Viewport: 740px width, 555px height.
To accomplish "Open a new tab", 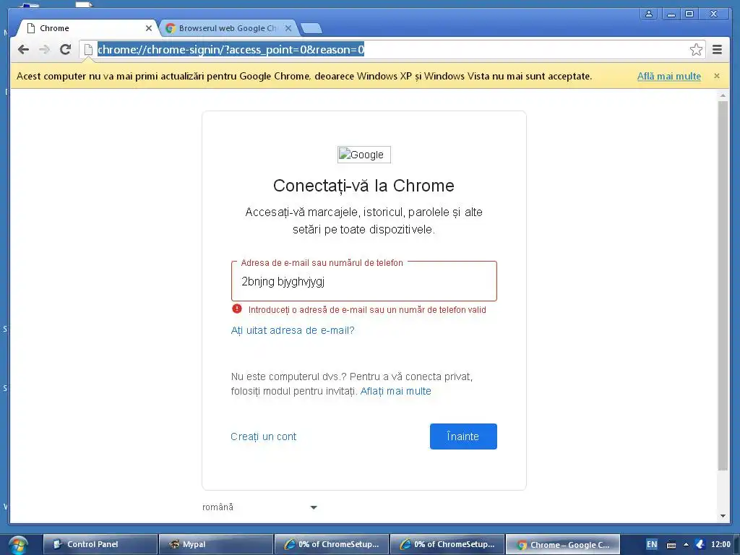I will pyautogui.click(x=311, y=28).
